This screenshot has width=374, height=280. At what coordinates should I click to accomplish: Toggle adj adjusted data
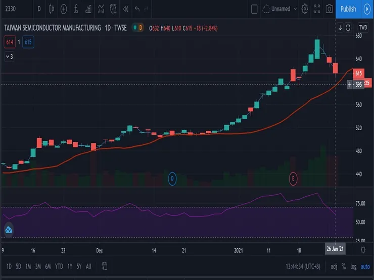[x=334, y=267]
